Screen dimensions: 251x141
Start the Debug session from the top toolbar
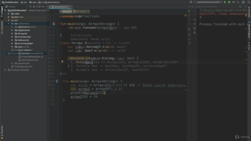click(229, 2)
